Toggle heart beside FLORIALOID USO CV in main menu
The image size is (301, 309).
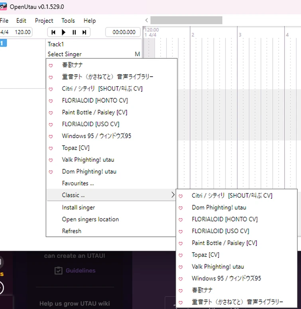tap(51, 125)
